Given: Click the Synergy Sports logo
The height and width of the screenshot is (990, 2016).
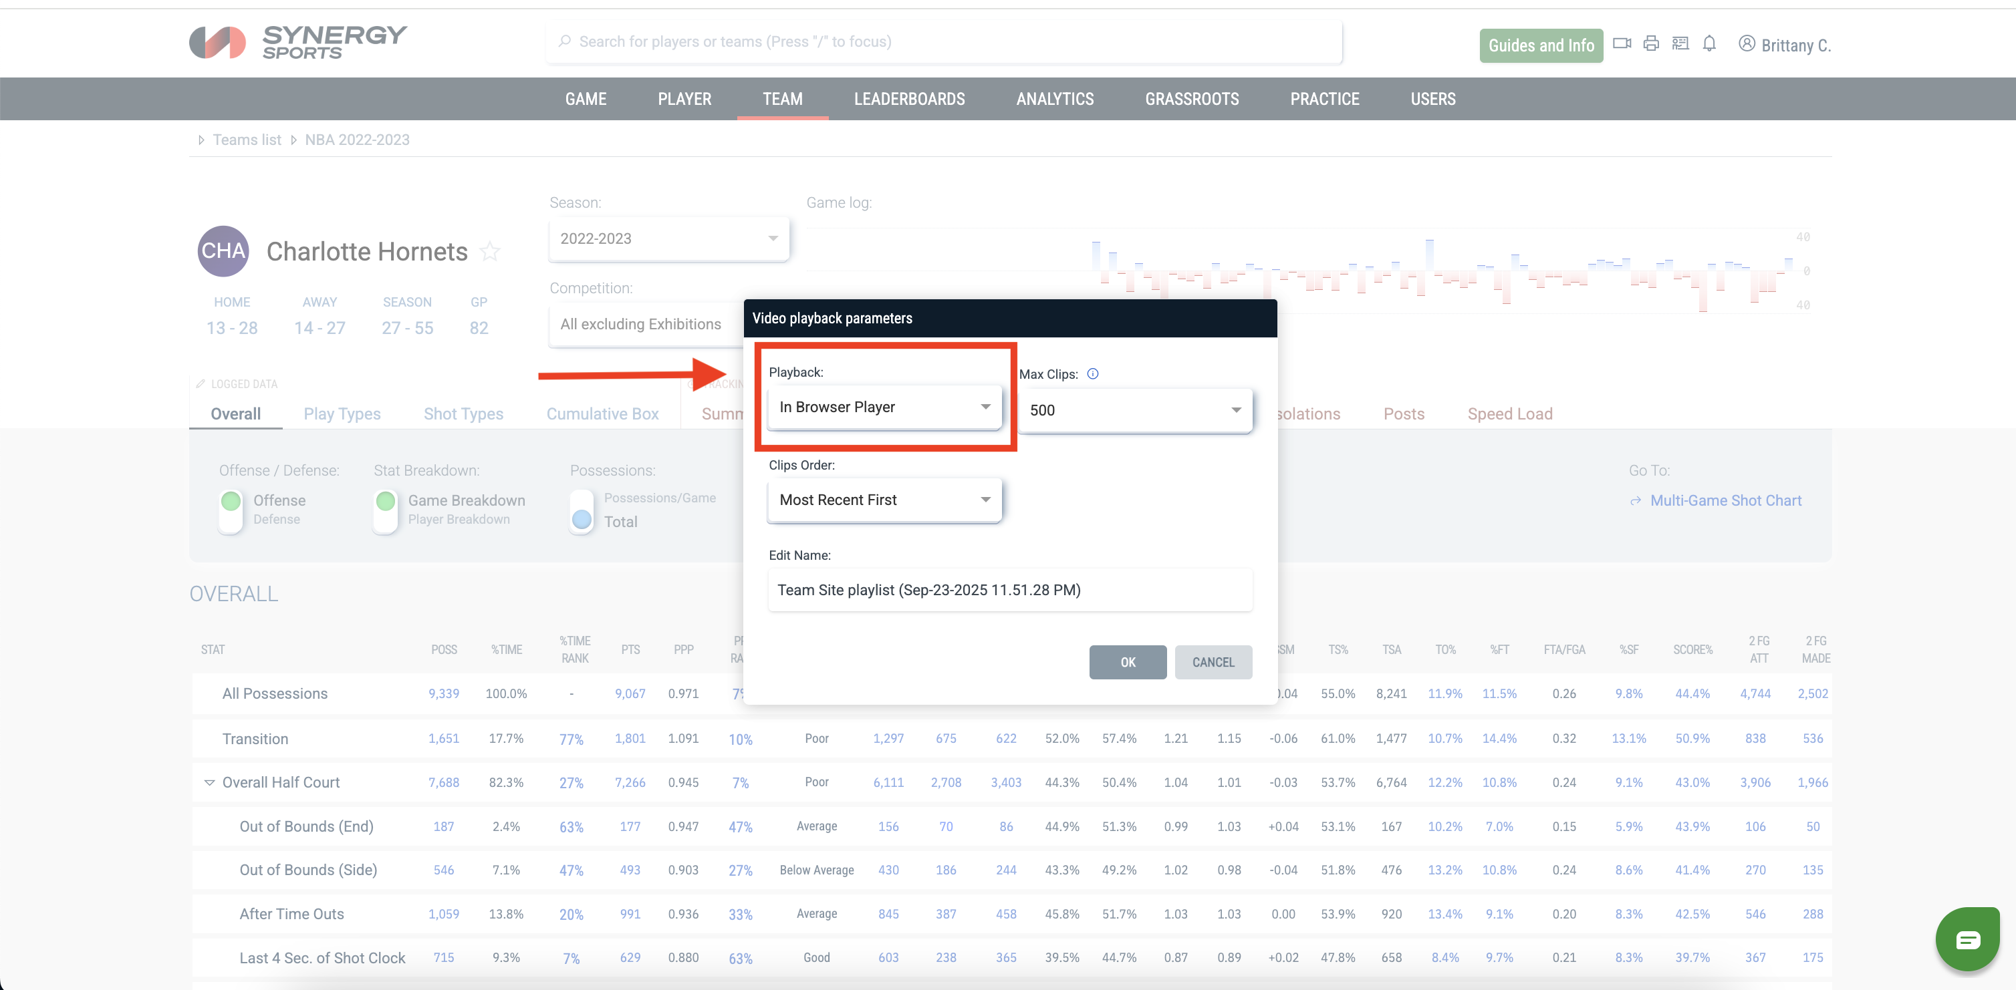Looking at the screenshot, I should click(x=298, y=42).
